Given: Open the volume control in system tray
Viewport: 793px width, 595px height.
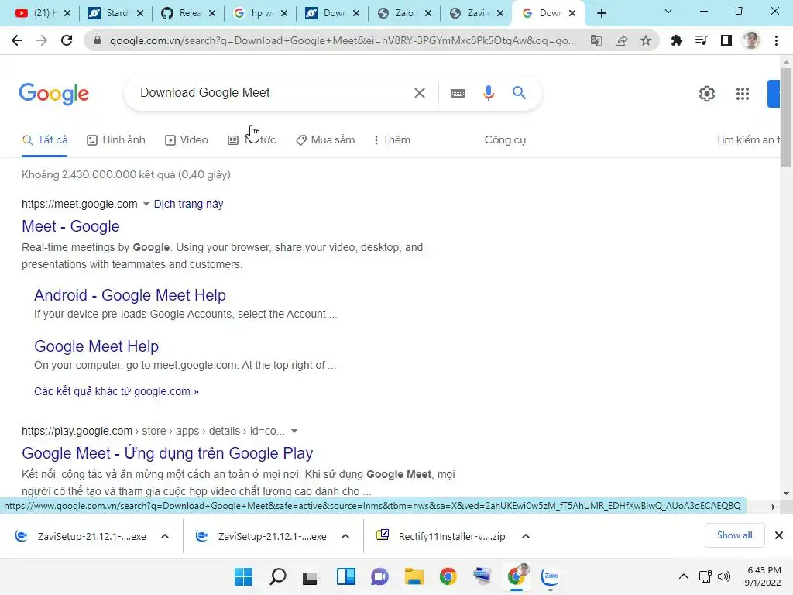Looking at the screenshot, I should pyautogui.click(x=724, y=576).
